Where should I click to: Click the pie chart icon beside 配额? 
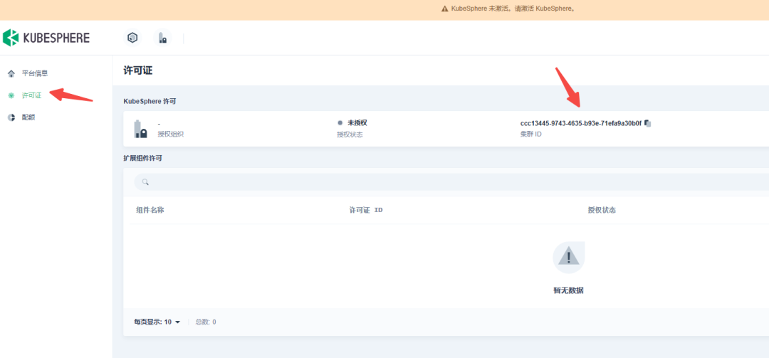coord(11,117)
